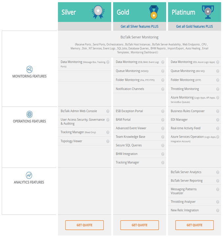Click the Silver ribbon badge icon
The width and height of the screenshot is (223, 237).
98,12
